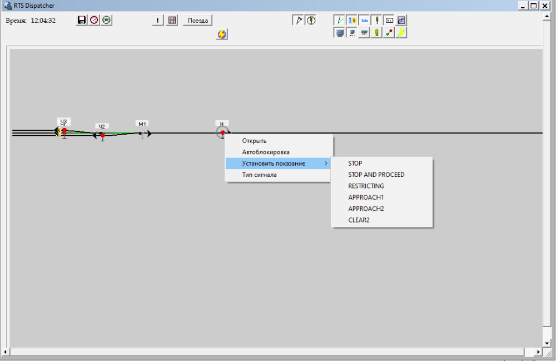
Task: Toggle the circled signal light button
Action: coord(310,21)
